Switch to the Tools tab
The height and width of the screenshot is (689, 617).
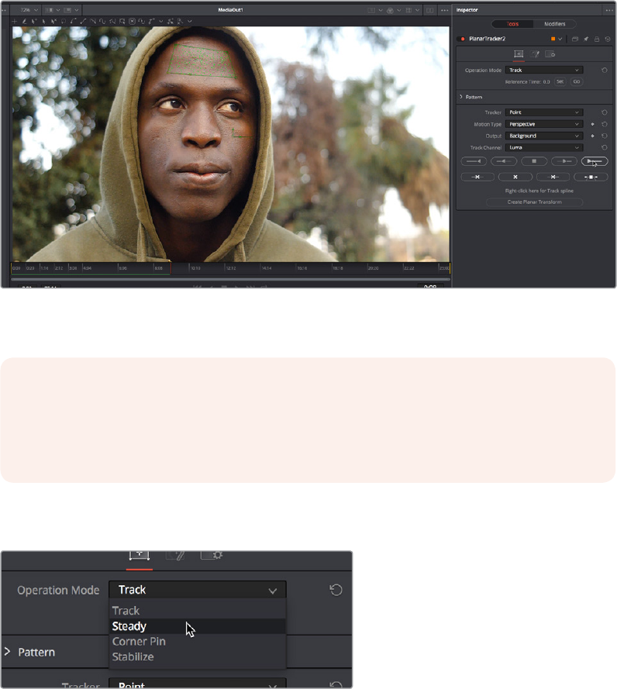[512, 24]
